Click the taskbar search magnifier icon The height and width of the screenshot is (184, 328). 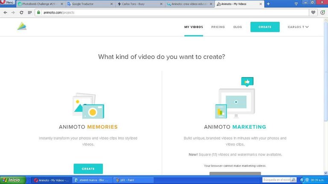pyautogui.click(x=294, y=180)
